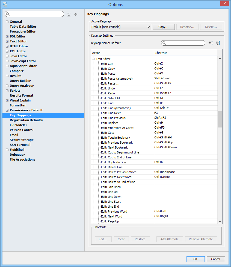Click the Clear shortcut button
Screen dimensions: 231x267
121,239
